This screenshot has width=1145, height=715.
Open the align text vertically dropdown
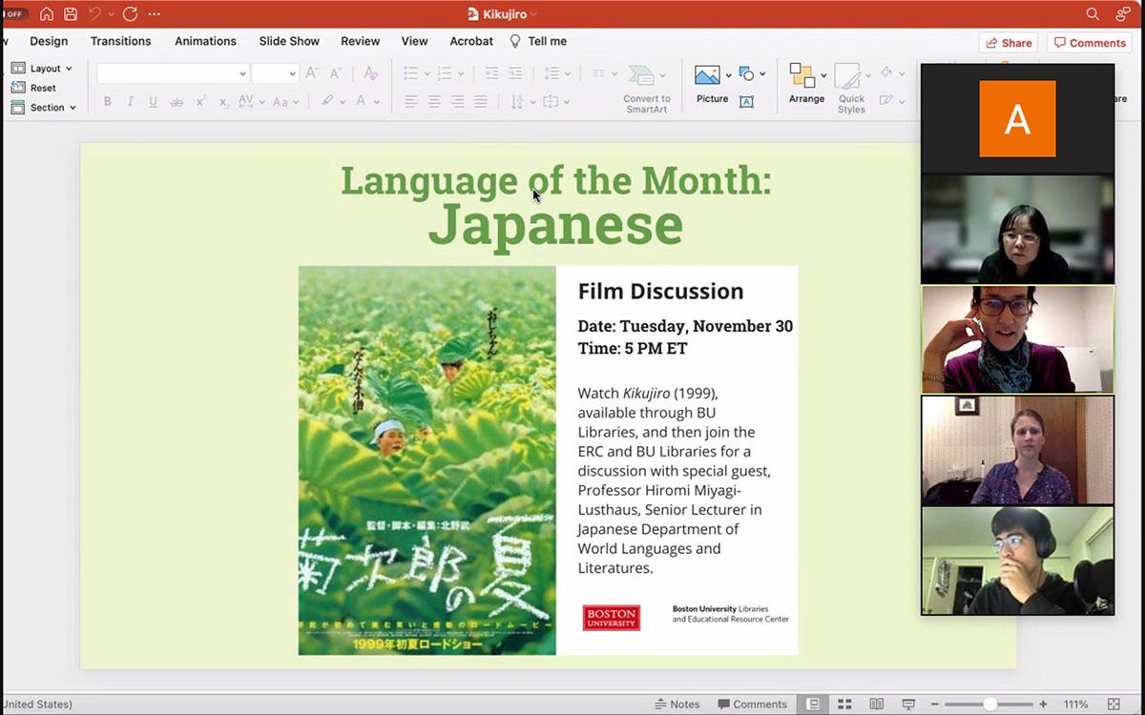(555, 101)
